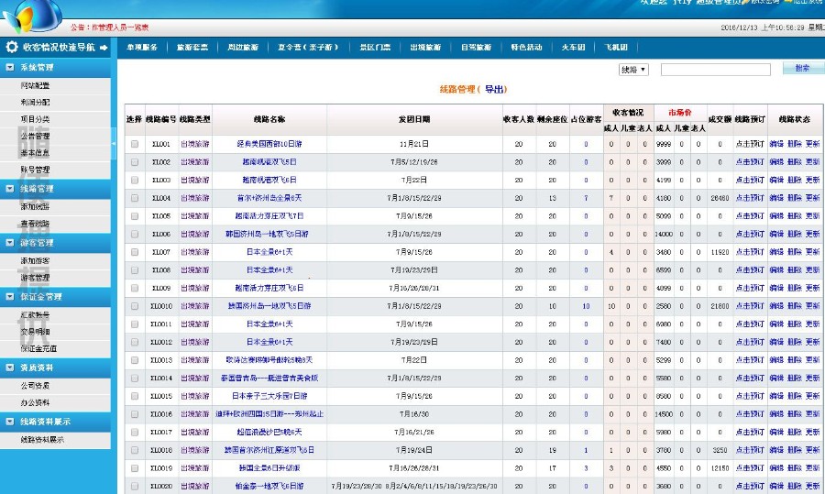Screen dimensions: 825x494
Task: Tick the checkbox for route XL001
Action: (x=135, y=144)
